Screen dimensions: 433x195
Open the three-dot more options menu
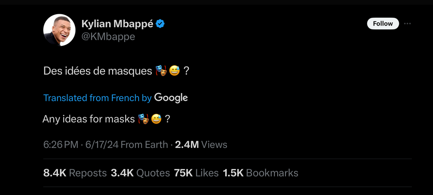pyautogui.click(x=407, y=23)
